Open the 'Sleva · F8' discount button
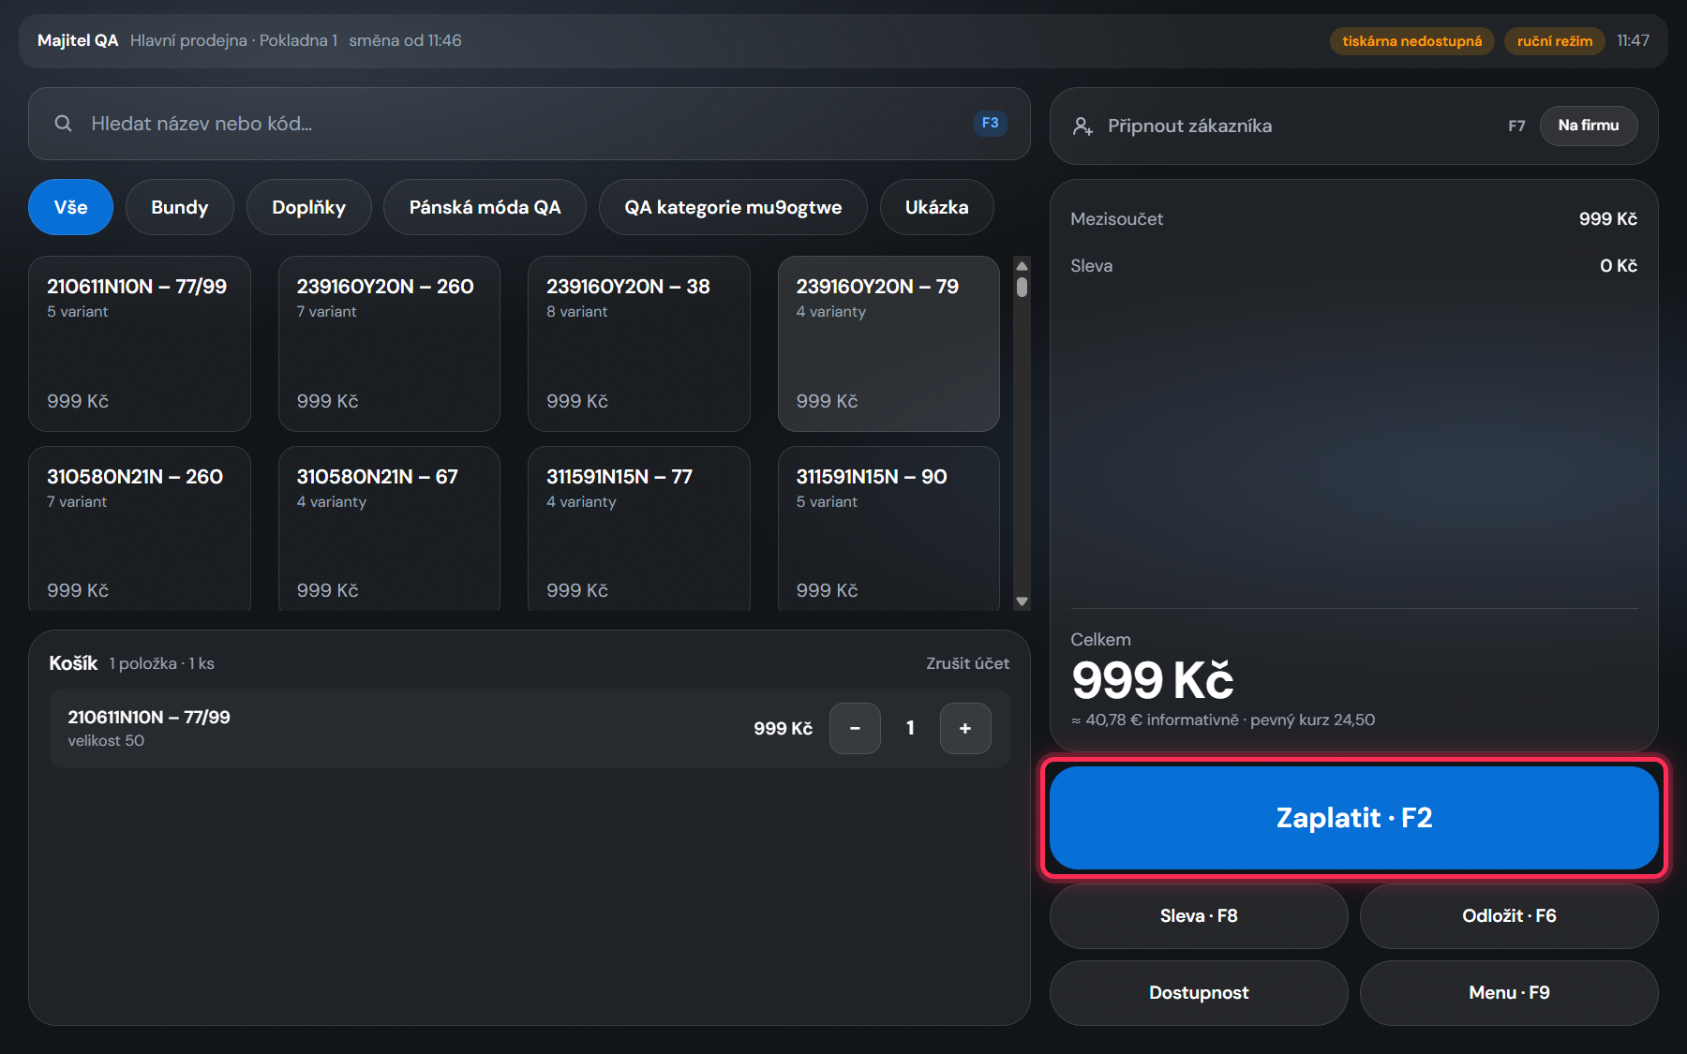The height and width of the screenshot is (1054, 1687). tap(1199, 915)
